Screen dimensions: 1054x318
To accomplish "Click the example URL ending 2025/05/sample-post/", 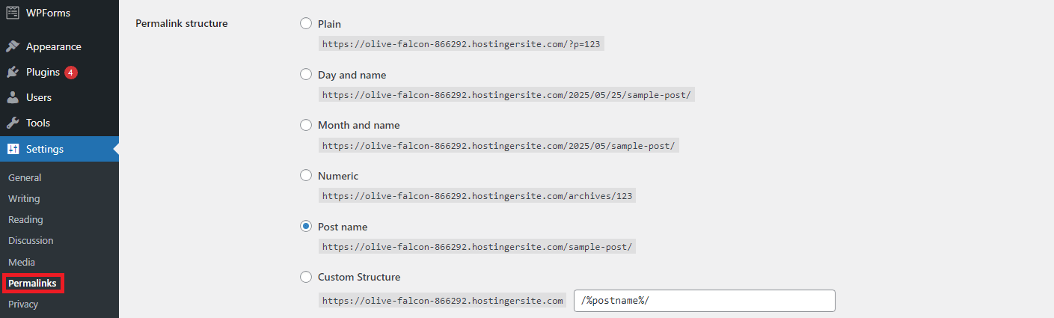I will 499,145.
